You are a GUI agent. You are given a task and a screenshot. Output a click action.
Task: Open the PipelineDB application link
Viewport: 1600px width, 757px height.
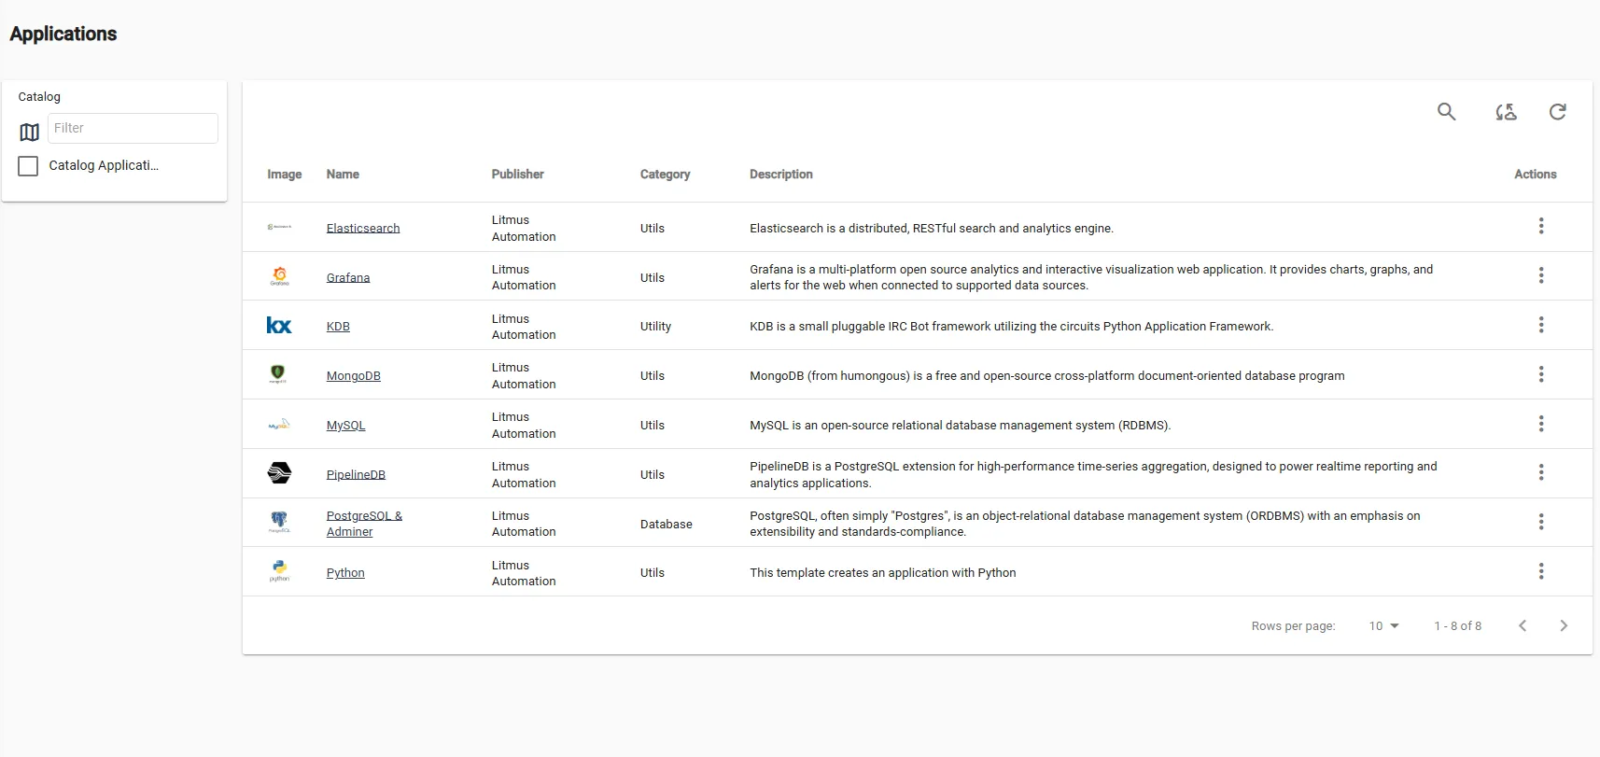click(x=356, y=474)
